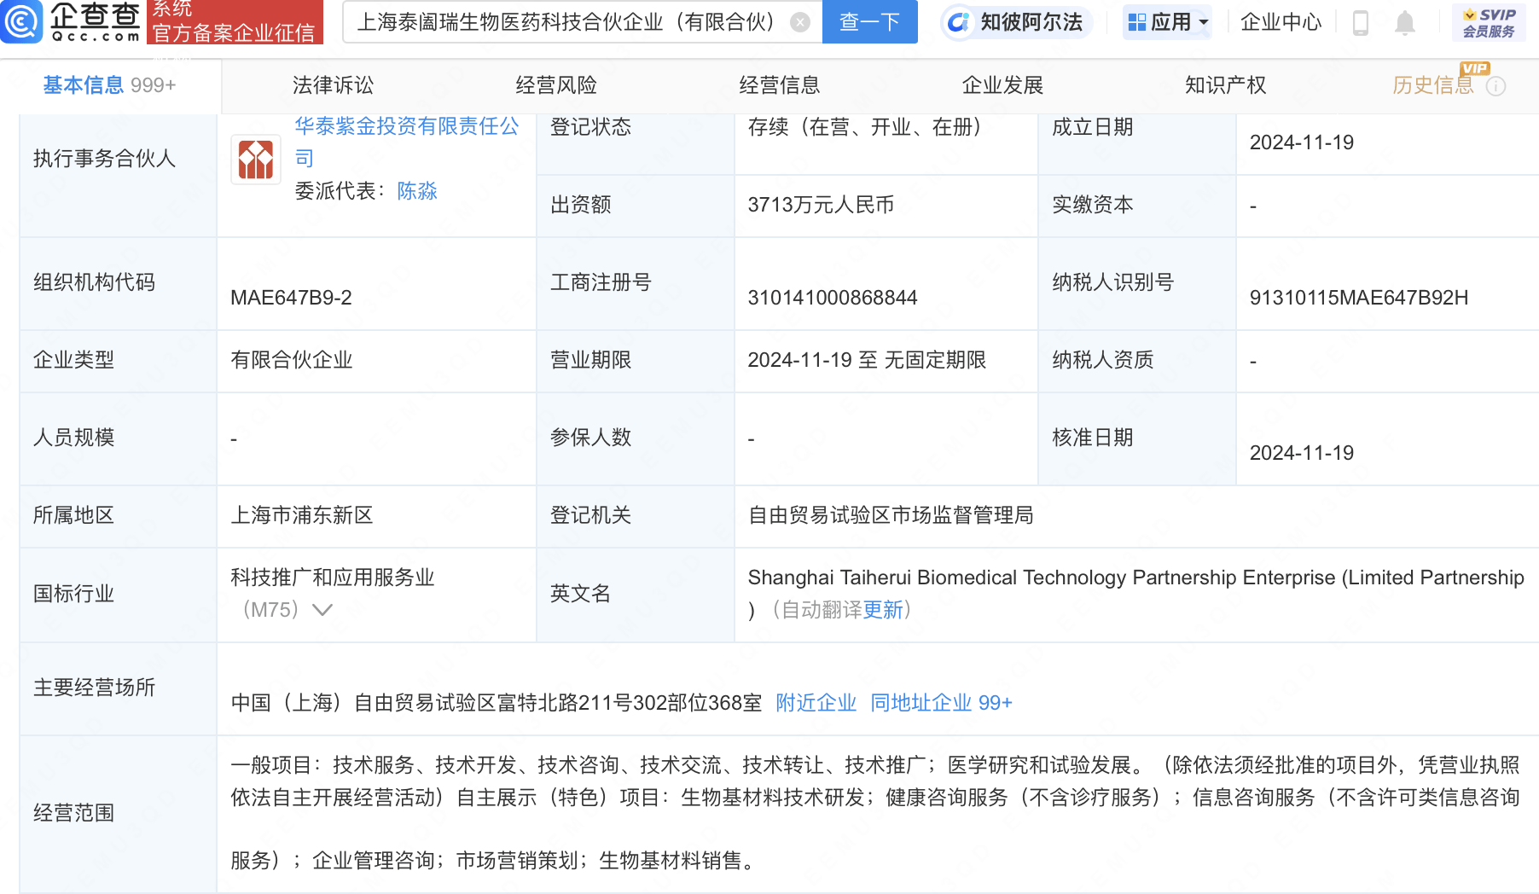The height and width of the screenshot is (894, 1539).
Task: Click the 知彼阿尔法 AI assistant icon
Action: tap(959, 22)
